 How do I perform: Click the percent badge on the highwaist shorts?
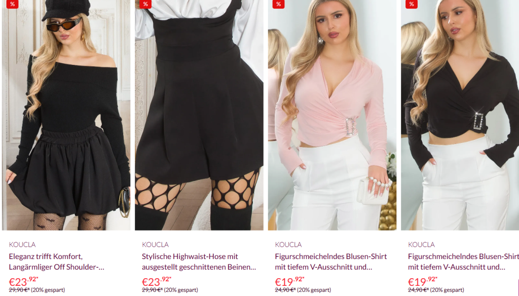tap(145, 4)
